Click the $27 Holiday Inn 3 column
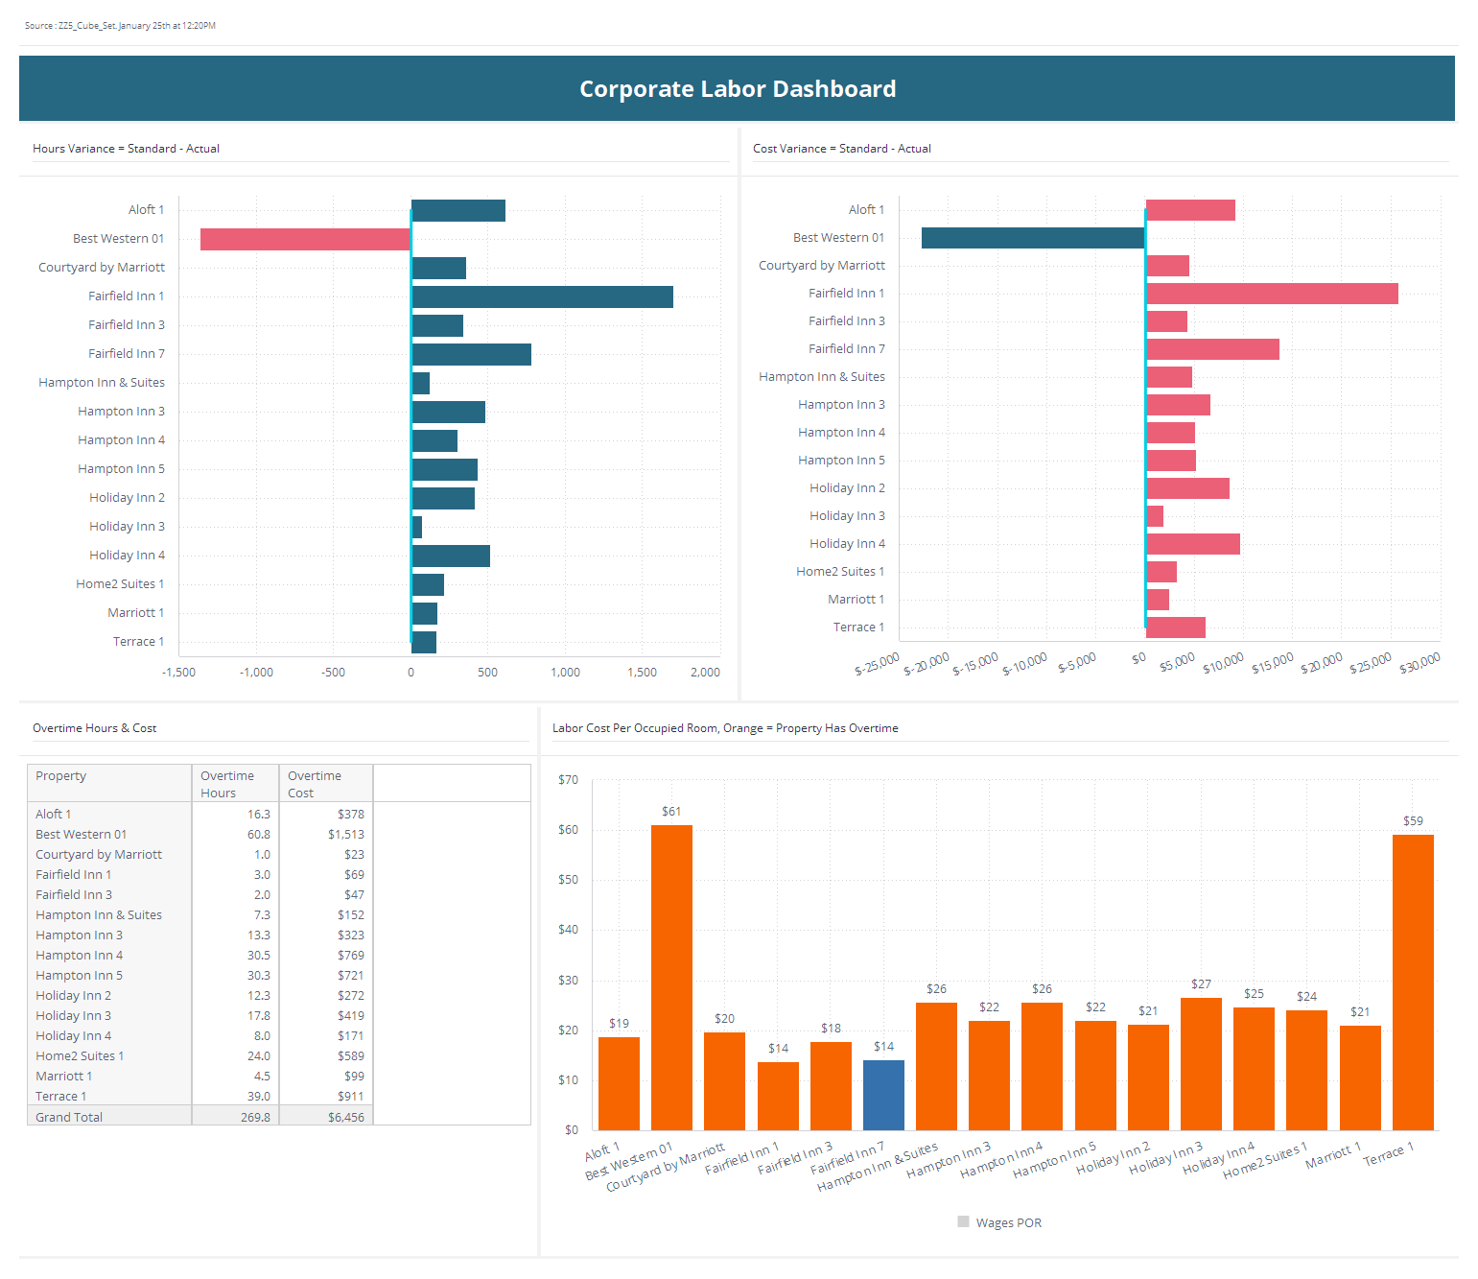The width and height of the screenshot is (1478, 1279). [1201, 1064]
